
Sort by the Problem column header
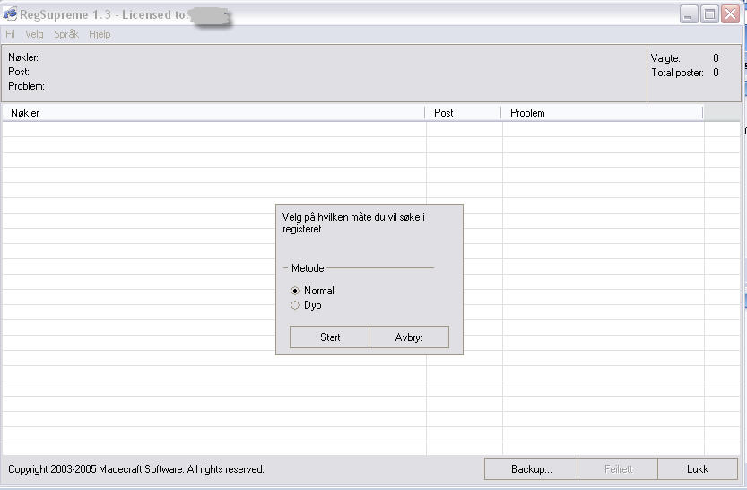tap(603, 113)
